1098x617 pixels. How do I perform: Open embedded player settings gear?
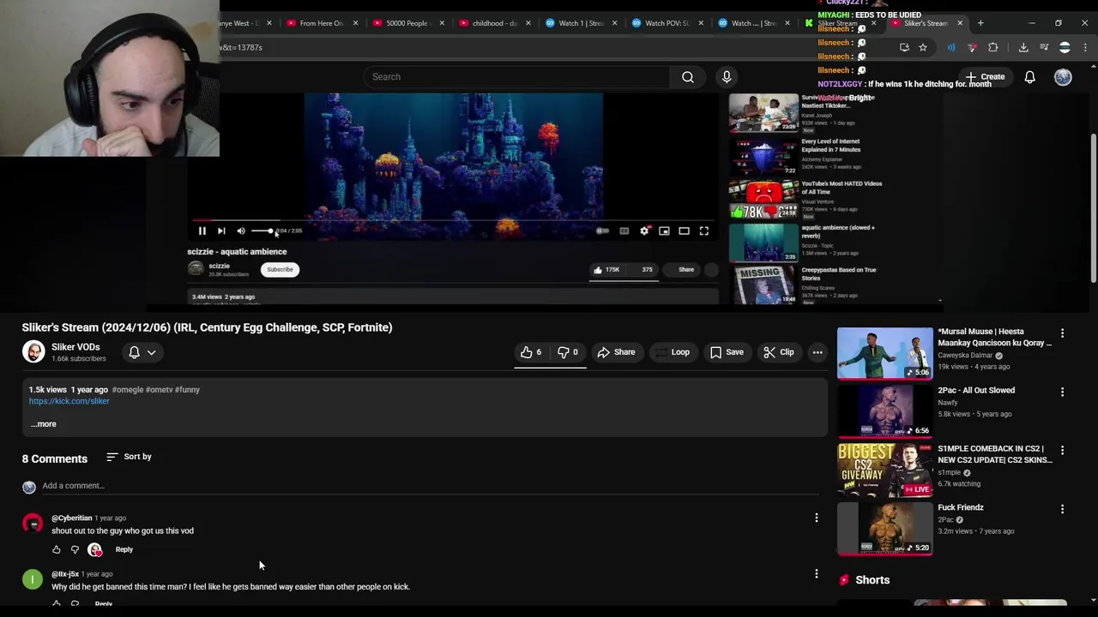[x=644, y=231]
